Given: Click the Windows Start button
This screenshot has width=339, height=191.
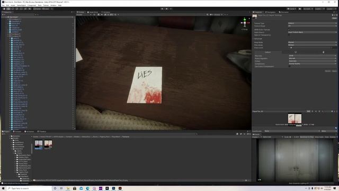Looking at the screenshot, I should coord(3,188).
